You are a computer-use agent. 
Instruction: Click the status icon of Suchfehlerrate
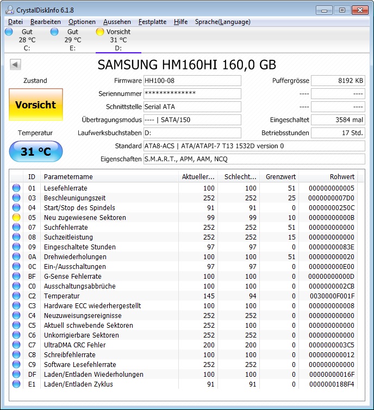pyautogui.click(x=16, y=227)
